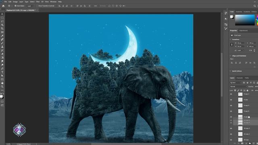
Task: Open the layer Kind filter dropdown
Action: (235, 83)
